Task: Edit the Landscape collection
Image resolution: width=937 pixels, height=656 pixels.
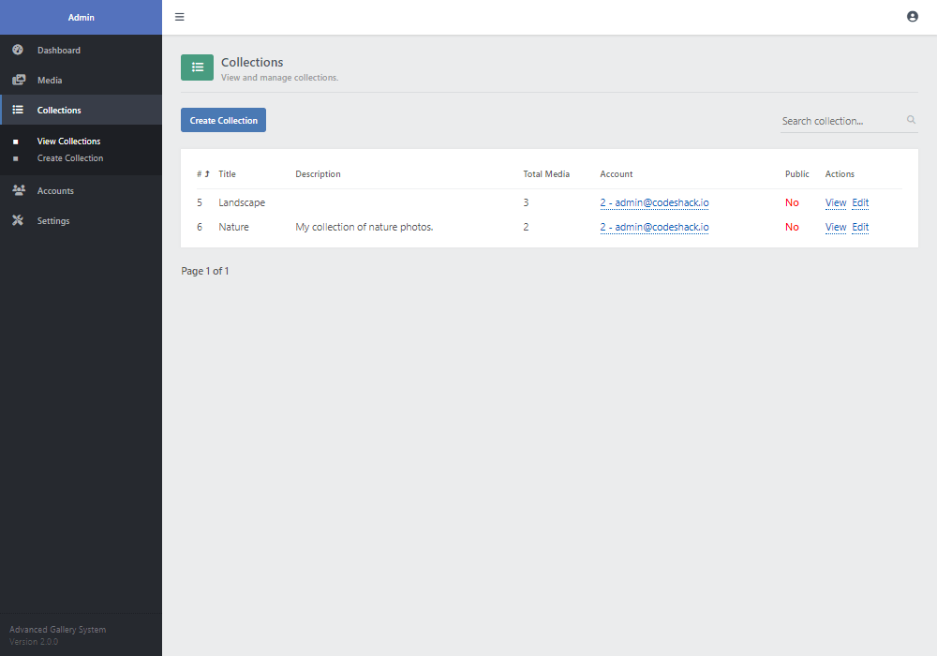Action: pyautogui.click(x=860, y=202)
